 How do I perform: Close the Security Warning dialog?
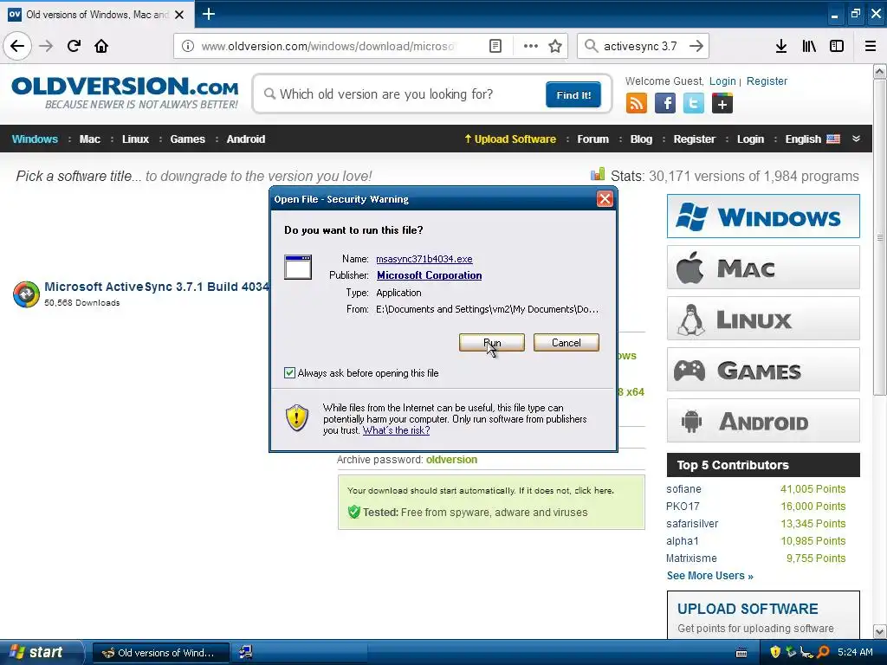coord(605,199)
